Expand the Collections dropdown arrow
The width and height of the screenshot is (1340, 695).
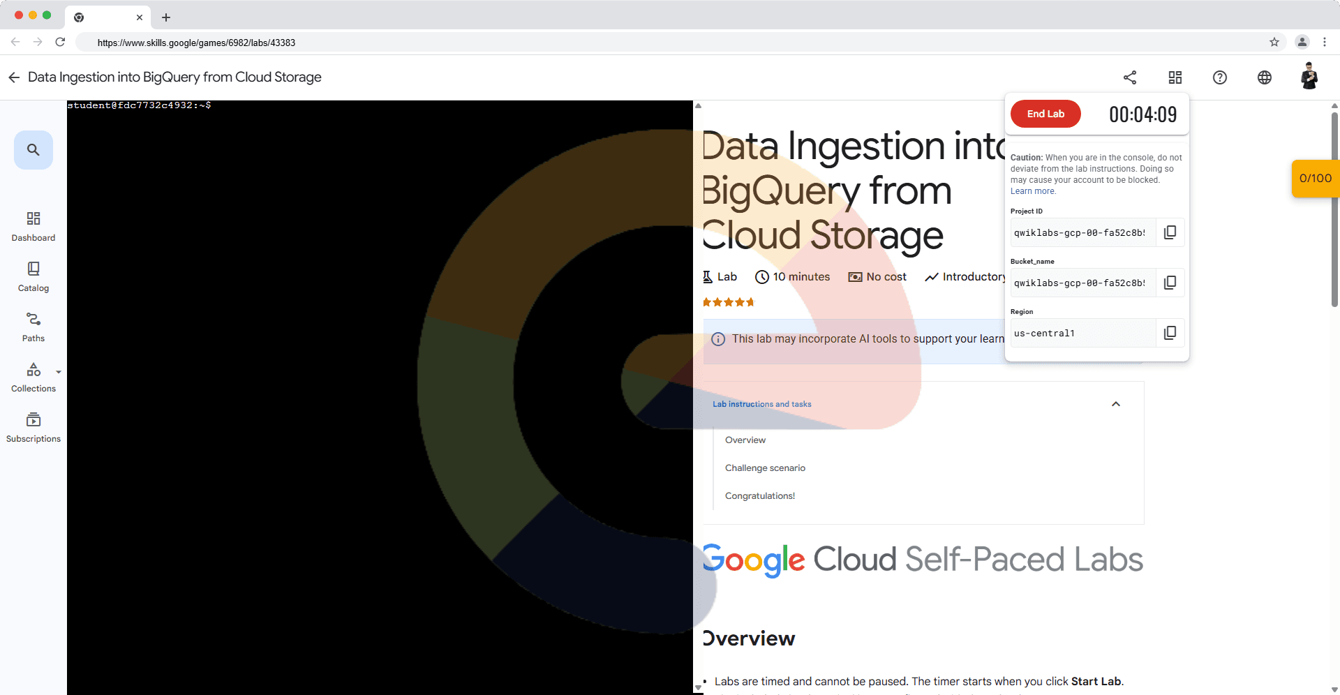(x=59, y=372)
